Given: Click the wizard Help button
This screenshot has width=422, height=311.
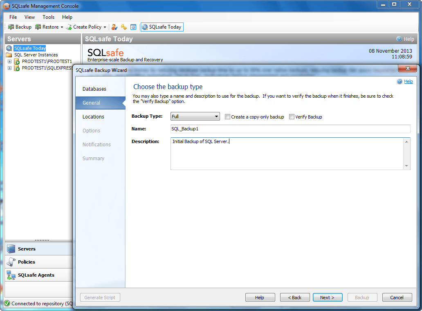Looking at the screenshot, I should click(x=260, y=297).
